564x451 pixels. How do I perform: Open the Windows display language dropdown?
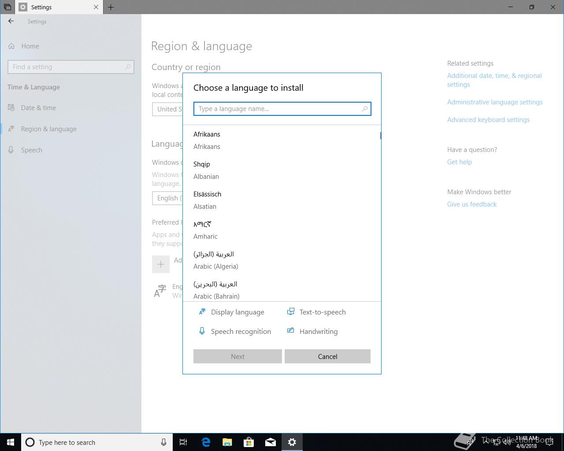[x=167, y=198]
